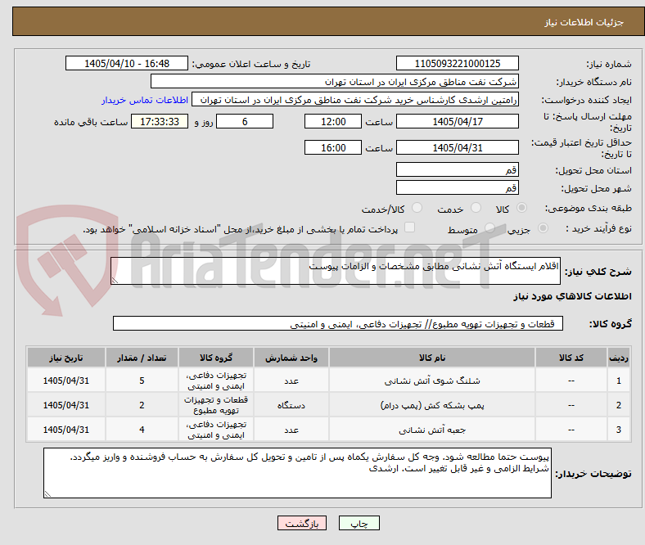Click the need date of شلنگ شوی row
Viewport: 645px width, 545px height.
pos(66,381)
